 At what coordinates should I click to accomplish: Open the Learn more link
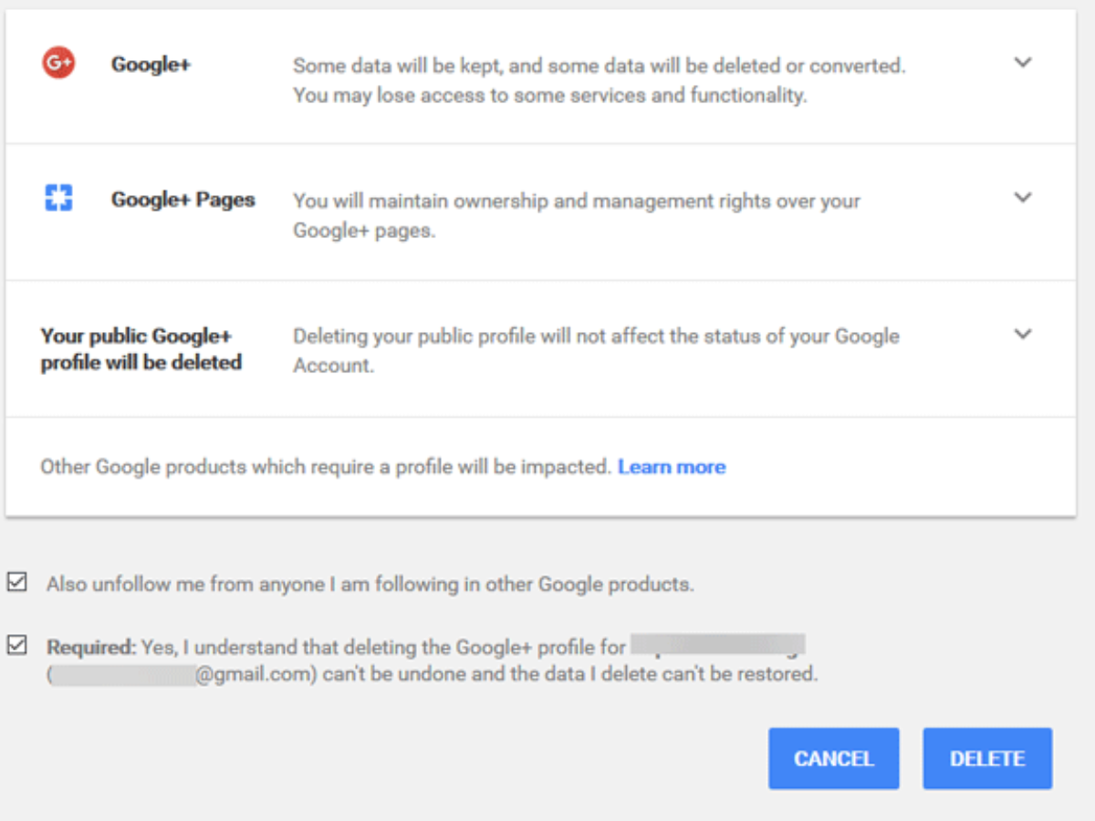[x=672, y=467]
